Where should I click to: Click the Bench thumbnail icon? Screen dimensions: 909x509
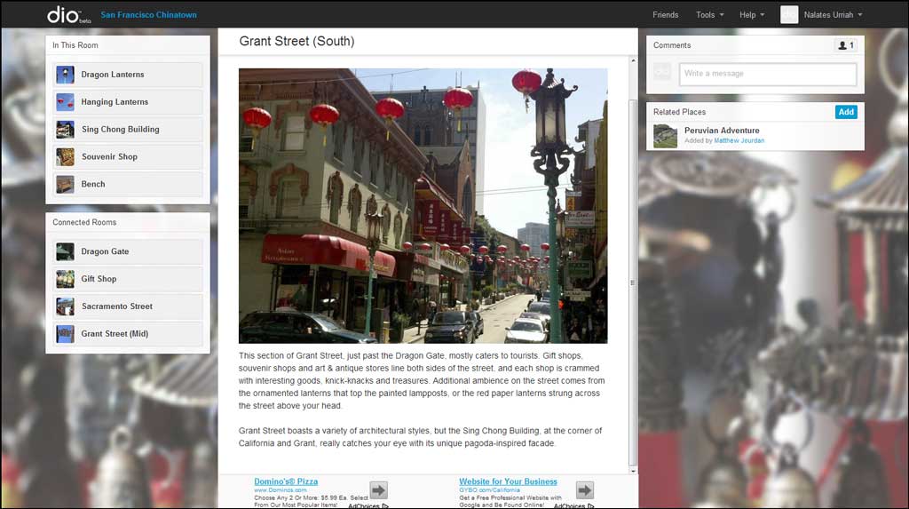[65, 184]
